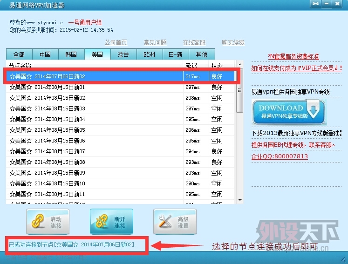Select node 2014年08月15日新04
Image resolution: width=348 pixels, height=264 pixels.
point(120,119)
